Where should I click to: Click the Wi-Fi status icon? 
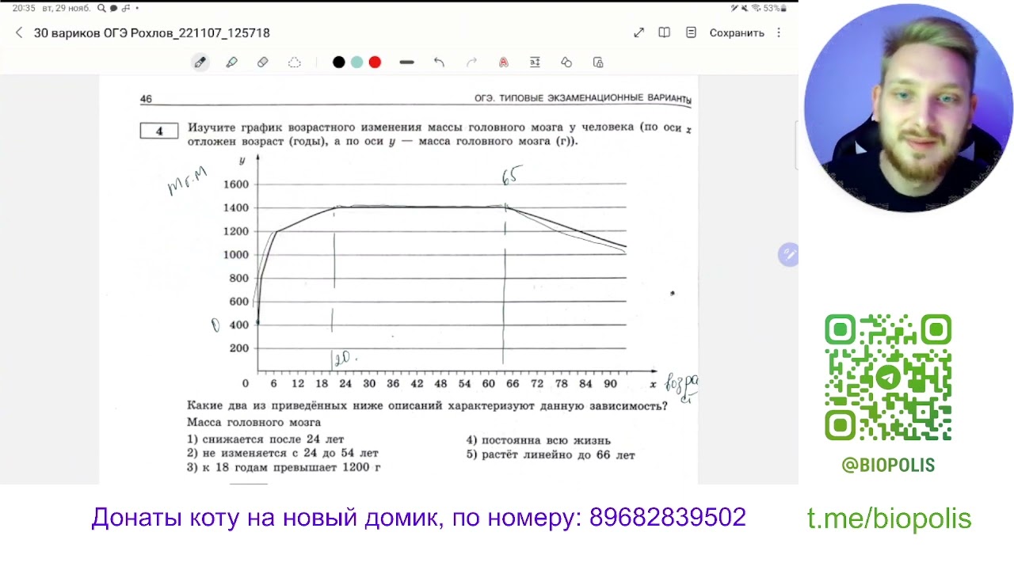click(756, 8)
